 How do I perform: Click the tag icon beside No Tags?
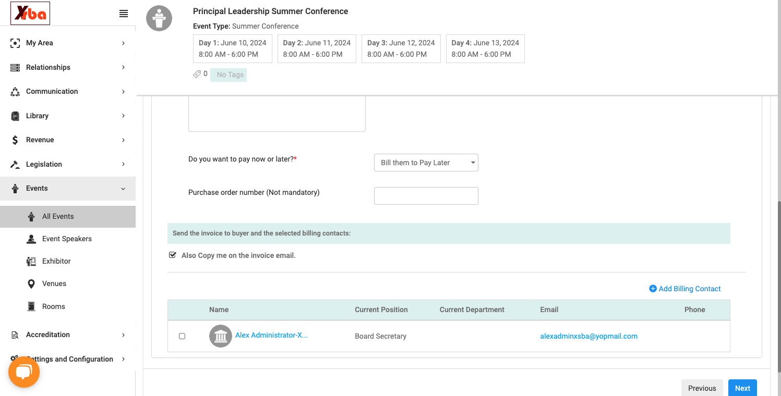point(197,75)
